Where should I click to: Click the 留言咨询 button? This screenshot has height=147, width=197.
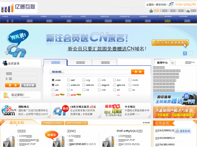[x=183, y=131]
